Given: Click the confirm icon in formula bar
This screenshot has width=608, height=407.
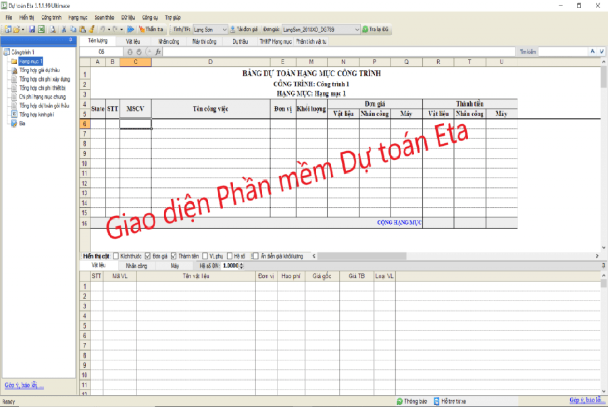Looking at the screenshot, I should [x=138, y=52].
